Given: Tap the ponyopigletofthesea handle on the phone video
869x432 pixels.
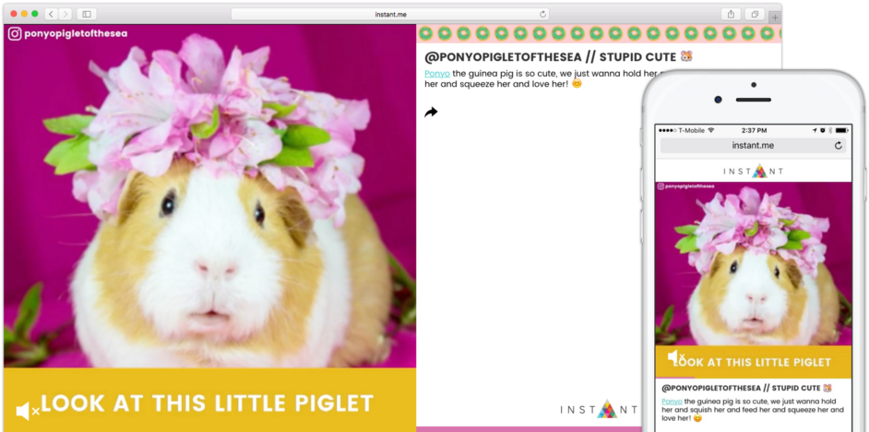Looking at the screenshot, I should tap(689, 186).
